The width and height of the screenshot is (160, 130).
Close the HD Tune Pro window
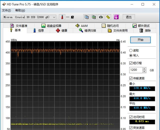154,4
